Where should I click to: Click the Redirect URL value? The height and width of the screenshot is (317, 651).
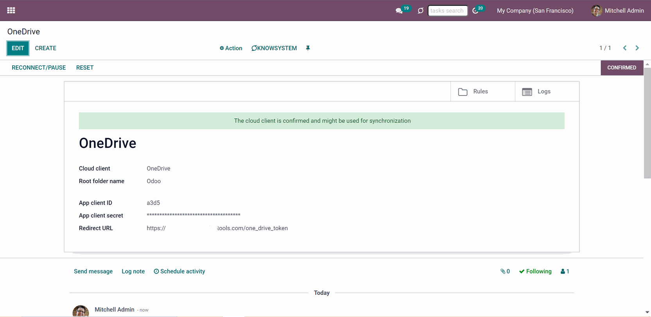(217, 228)
